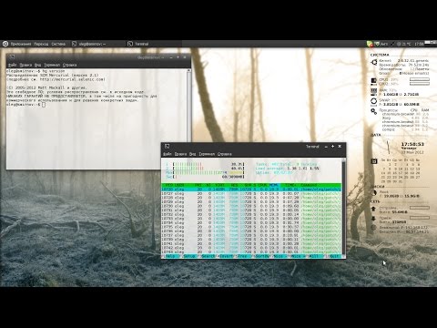
Task: Open Вид menu in the hg version terminal
Action: pyautogui.click(x=37, y=65)
